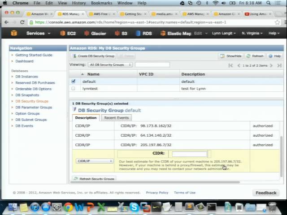Launch Skype from the Dock
Image resolution: width=287 pixels, height=215 pixels.
click(134, 207)
